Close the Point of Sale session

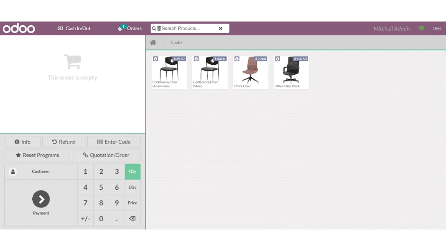437,28
